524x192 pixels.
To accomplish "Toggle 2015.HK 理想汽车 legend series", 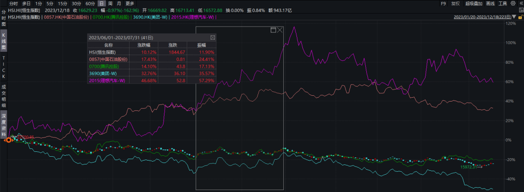I will pos(192,16).
